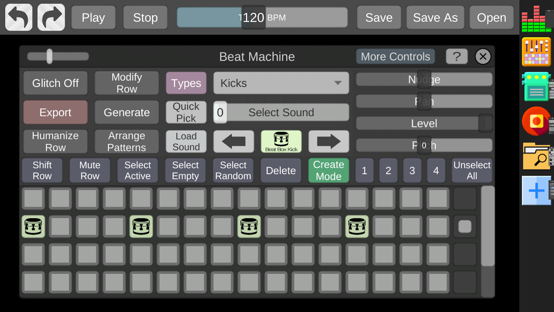The height and width of the screenshot is (312, 554).
Task: Click Open in the top bar
Action: click(492, 18)
